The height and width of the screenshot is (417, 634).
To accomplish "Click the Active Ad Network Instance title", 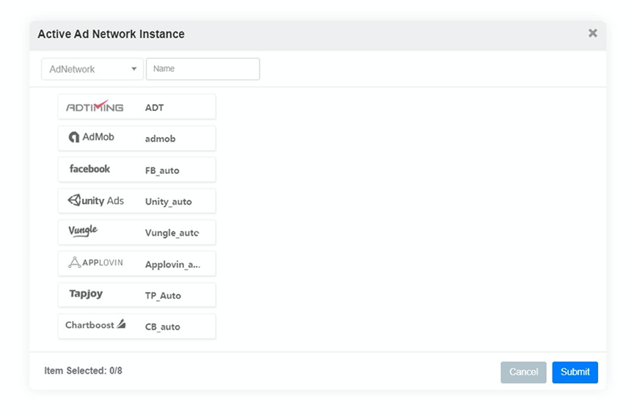I will [x=111, y=34].
